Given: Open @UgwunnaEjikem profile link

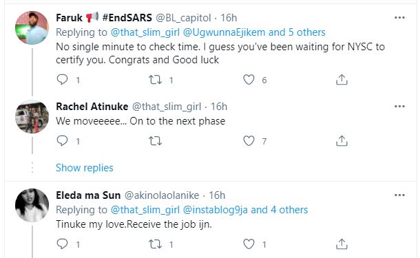Looking at the screenshot, I should [x=224, y=32].
